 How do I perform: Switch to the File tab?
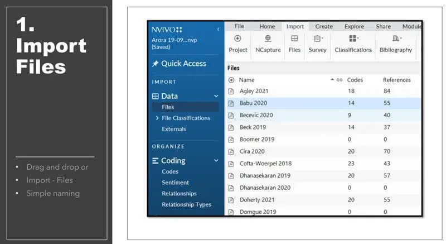[239, 26]
